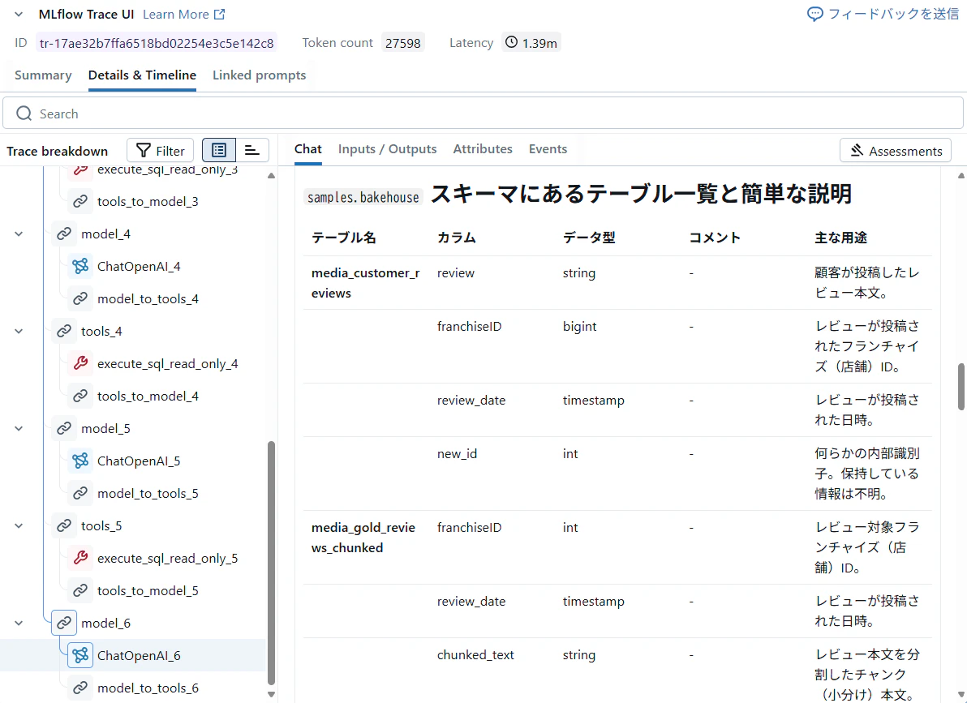The width and height of the screenshot is (967, 703).
Task: Click the ChatOpenAI_6 model icon
Action: click(80, 655)
